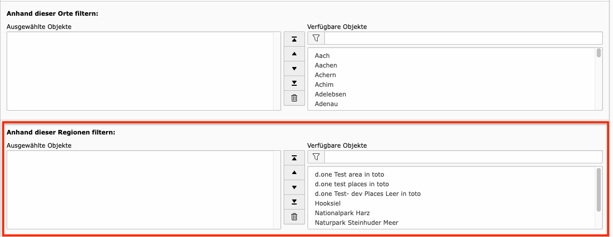
Task: Click move-to-bottom icon in Orte section
Action: click(294, 83)
